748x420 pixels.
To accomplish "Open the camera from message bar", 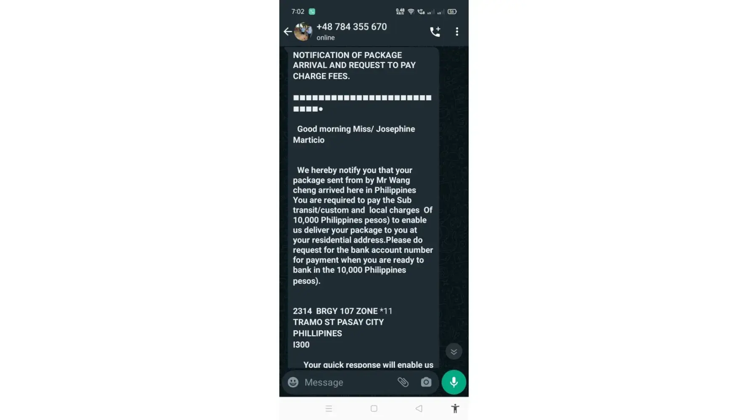I will (x=426, y=382).
